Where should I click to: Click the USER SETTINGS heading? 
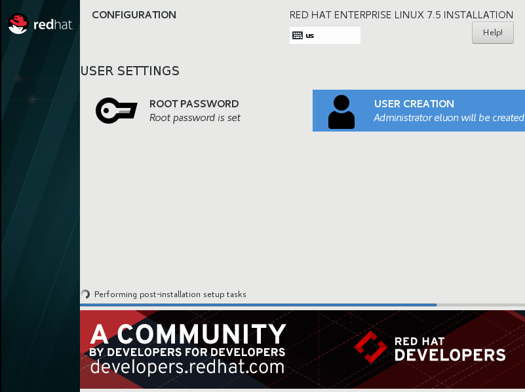(130, 71)
